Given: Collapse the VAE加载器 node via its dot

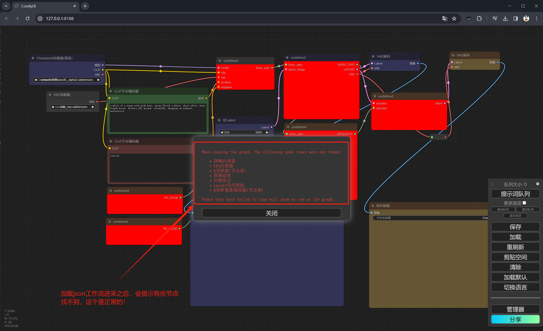Looking at the screenshot, I should [50, 95].
